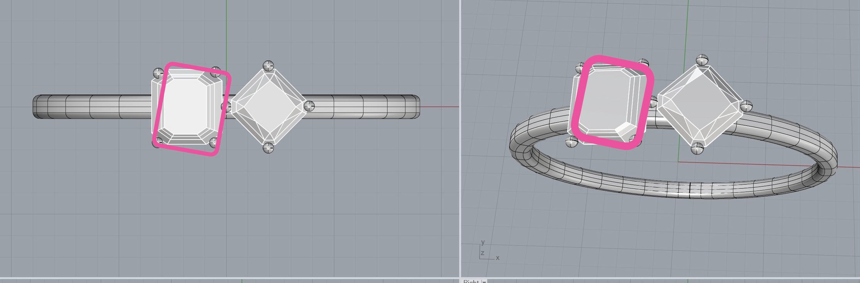Image resolution: width=860 pixels, height=283 pixels.
Task: Select the bottom prong of square stone, perspective viewport
Action: (697, 148)
